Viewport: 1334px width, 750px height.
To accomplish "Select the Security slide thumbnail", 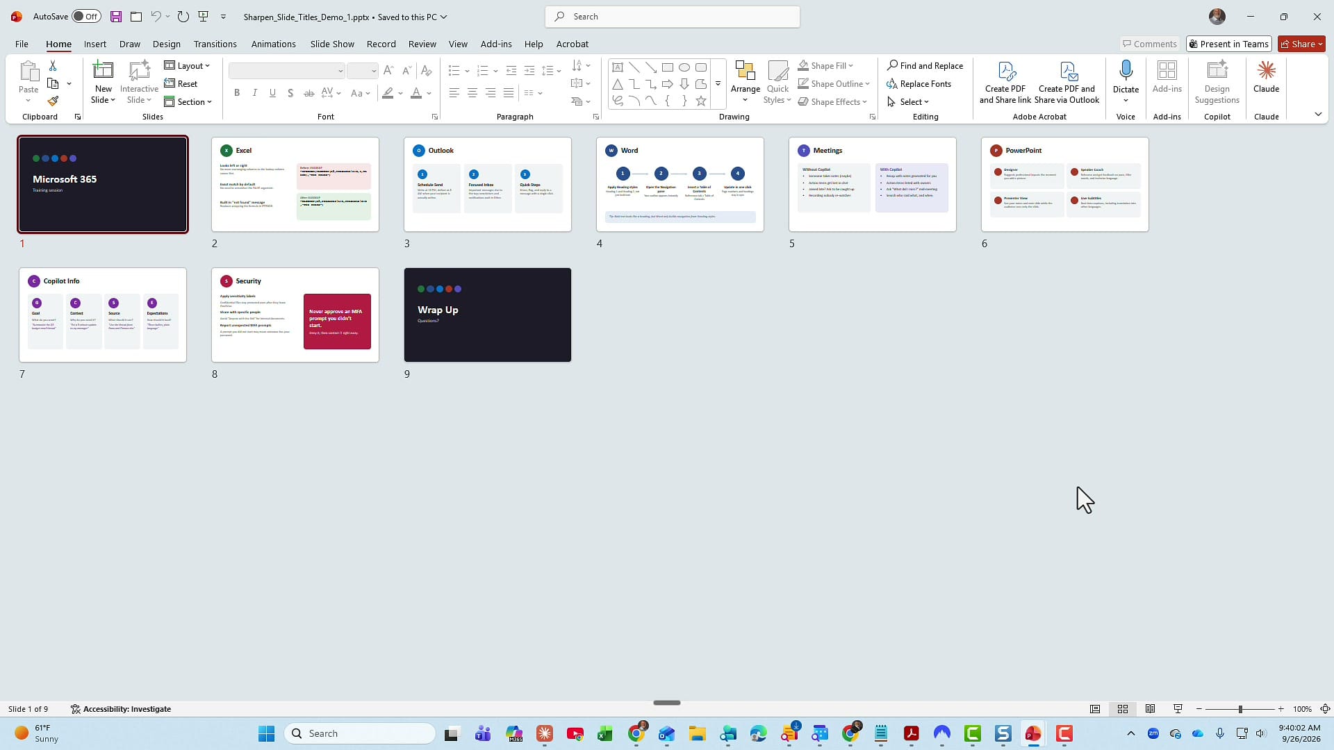I will 295,315.
